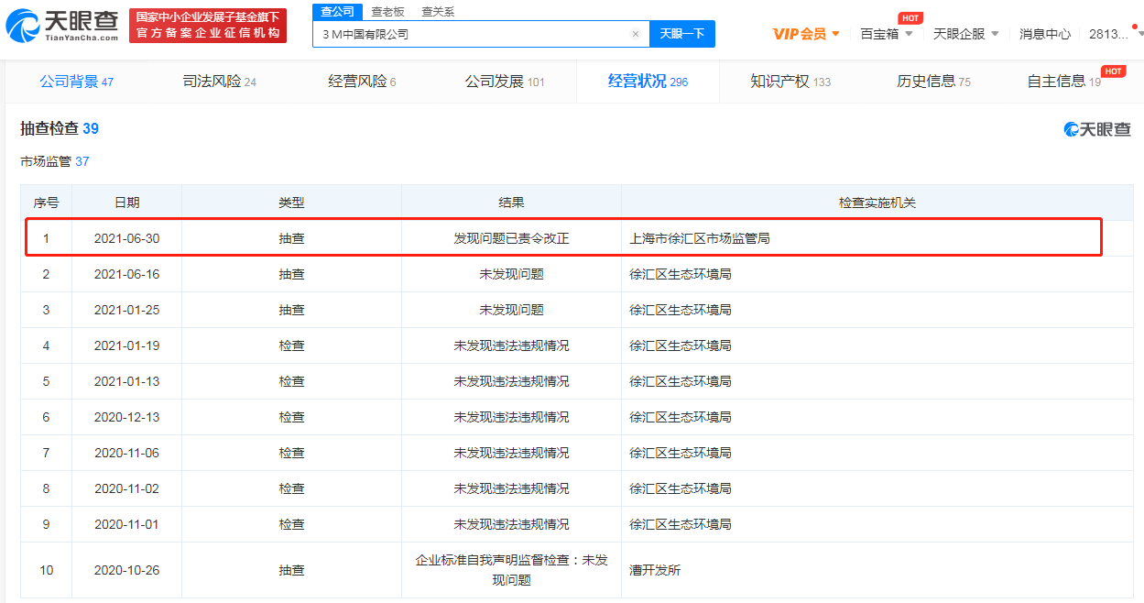Click the HOT badge above 百宝箱
Viewport: 1144px width, 603px height.
[910, 18]
